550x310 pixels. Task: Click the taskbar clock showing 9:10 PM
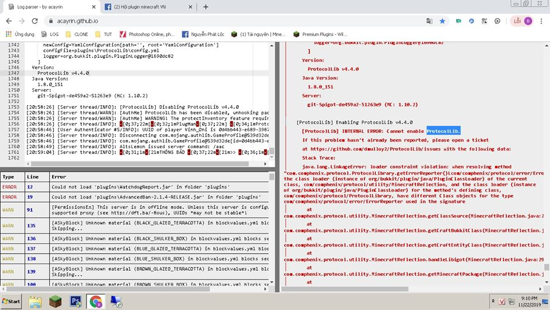click(529, 301)
